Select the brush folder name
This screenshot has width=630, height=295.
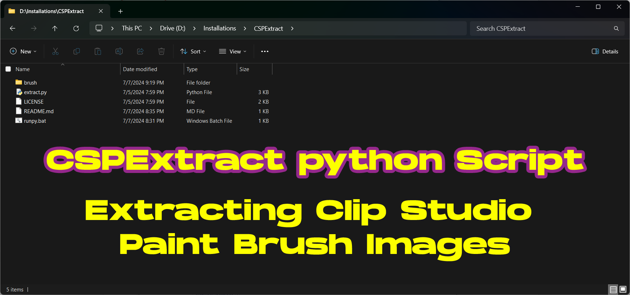coord(30,82)
